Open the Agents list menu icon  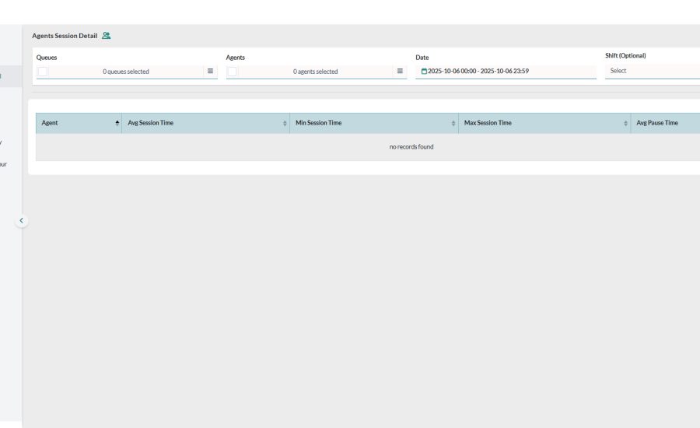400,71
